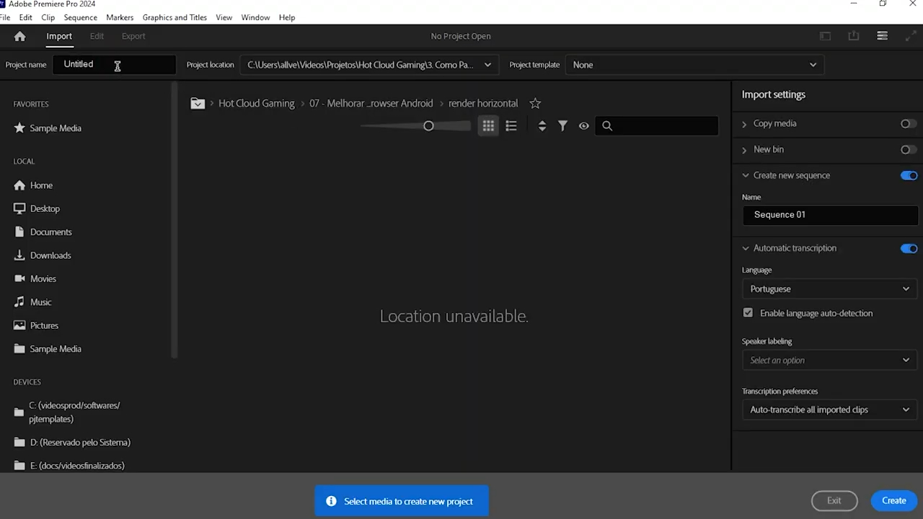Viewport: 923px width, 519px height.
Task: Collapse the Automatic transcription section
Action: click(x=745, y=248)
